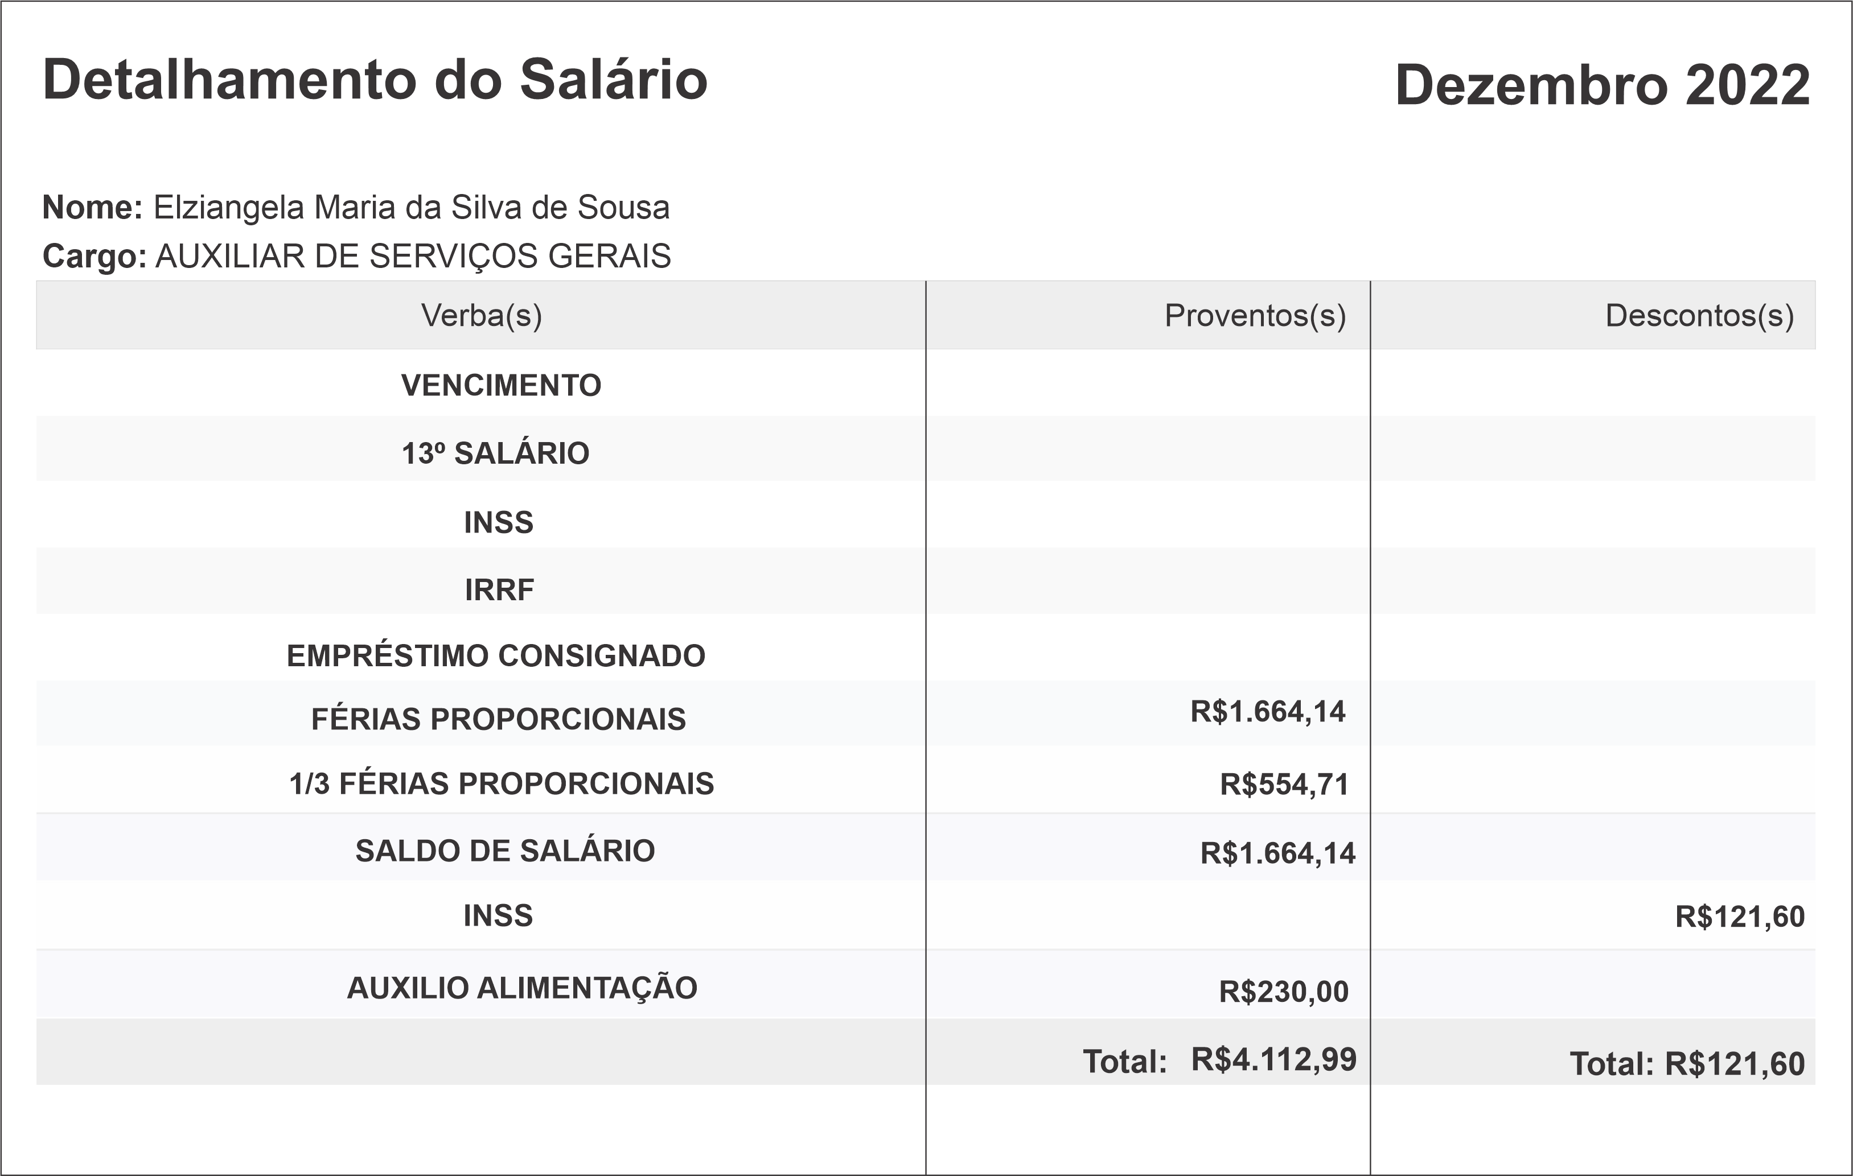Select the 'SALDO DE SALÁRIO' row label

(x=505, y=851)
